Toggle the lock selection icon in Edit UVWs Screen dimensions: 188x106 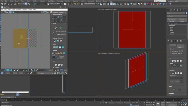pyautogui.click(x=28, y=73)
